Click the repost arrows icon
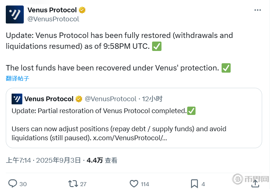 pyautogui.click(x=73, y=184)
